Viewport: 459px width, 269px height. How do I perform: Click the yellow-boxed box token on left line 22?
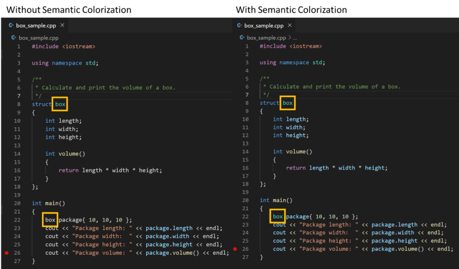pos(49,220)
